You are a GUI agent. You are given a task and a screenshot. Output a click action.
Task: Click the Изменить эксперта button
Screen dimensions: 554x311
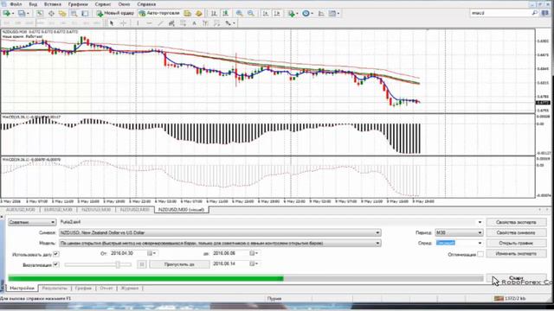coord(516,253)
